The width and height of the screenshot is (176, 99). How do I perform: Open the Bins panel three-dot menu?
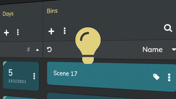pyautogui.click(x=65, y=31)
